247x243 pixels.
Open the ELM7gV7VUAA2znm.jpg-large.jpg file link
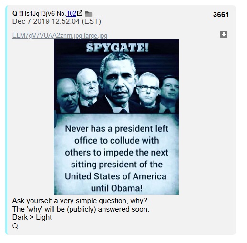click(60, 35)
